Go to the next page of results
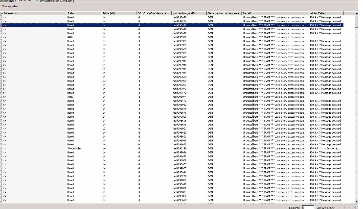Viewport: 363px width, 209px height. click(350, 208)
